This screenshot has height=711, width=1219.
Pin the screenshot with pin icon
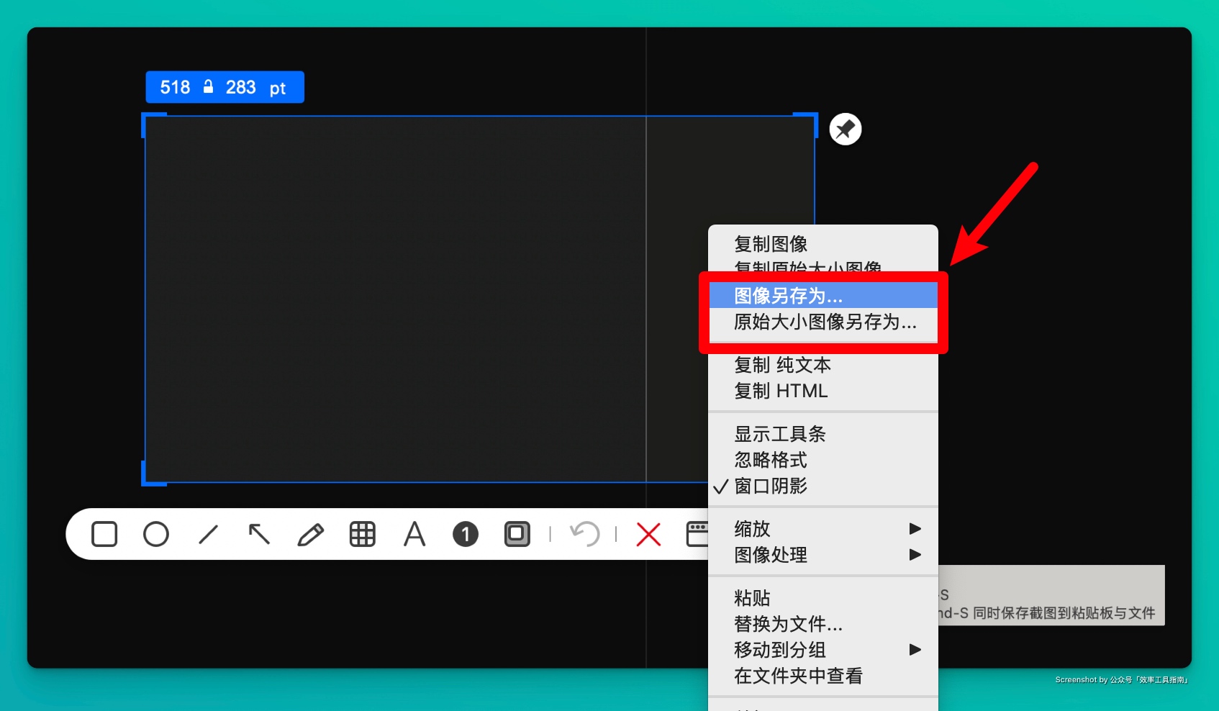[846, 130]
